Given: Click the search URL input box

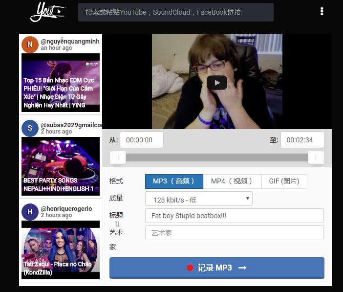Looking at the screenshot, I should coord(175,12).
